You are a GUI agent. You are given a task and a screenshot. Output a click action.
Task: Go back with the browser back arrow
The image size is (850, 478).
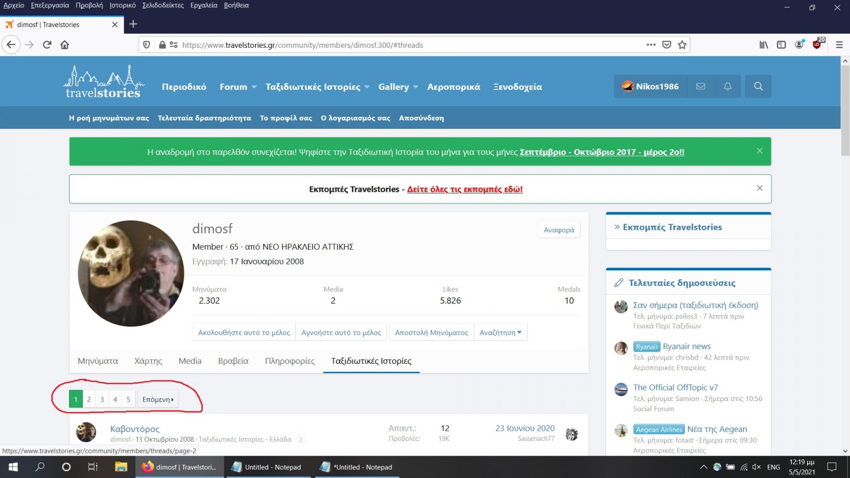tap(11, 45)
